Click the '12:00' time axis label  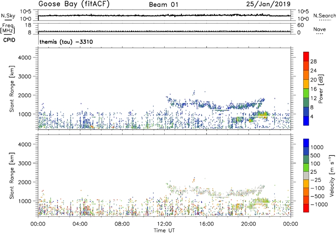(164, 224)
